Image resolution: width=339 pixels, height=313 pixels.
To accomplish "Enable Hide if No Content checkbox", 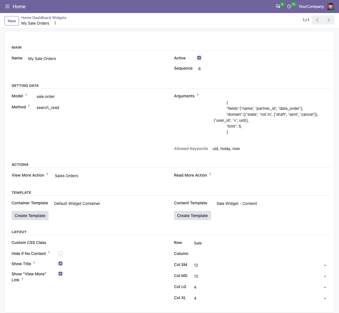I will tap(60, 253).
